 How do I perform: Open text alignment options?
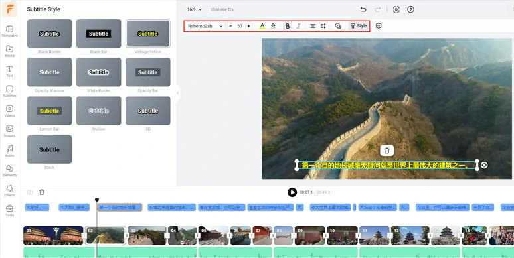pyautogui.click(x=313, y=26)
